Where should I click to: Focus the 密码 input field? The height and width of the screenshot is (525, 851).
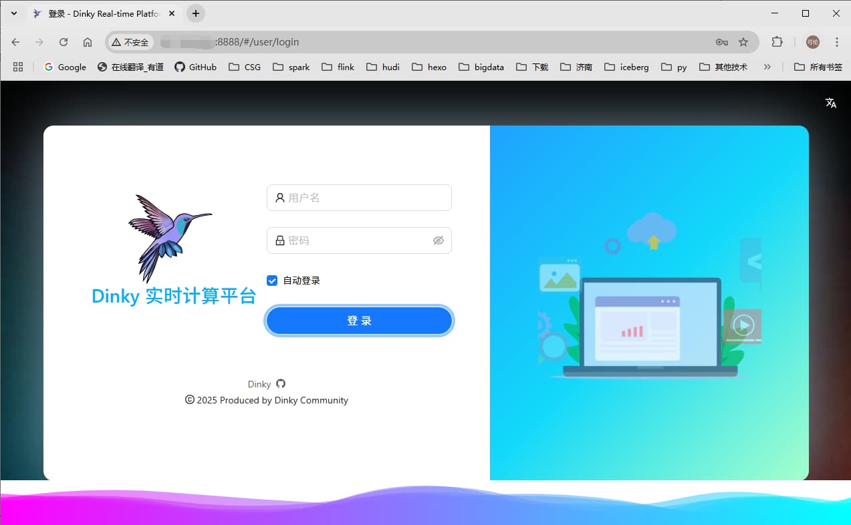pos(360,240)
